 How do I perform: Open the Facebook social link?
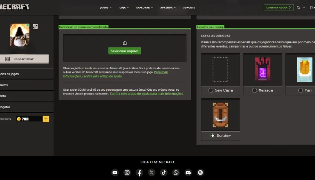[x=139, y=172]
